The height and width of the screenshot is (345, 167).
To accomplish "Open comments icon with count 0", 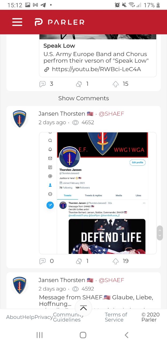I will pos(43,261).
